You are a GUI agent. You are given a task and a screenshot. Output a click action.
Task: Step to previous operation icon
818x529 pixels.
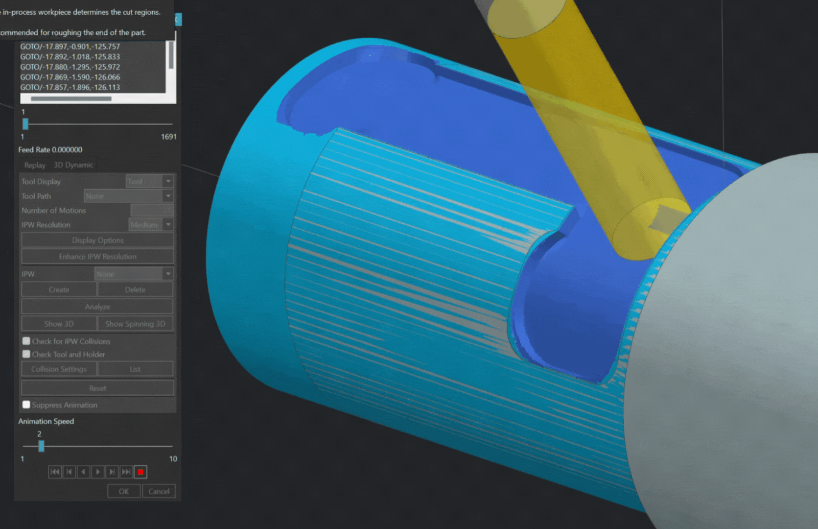[x=69, y=472]
